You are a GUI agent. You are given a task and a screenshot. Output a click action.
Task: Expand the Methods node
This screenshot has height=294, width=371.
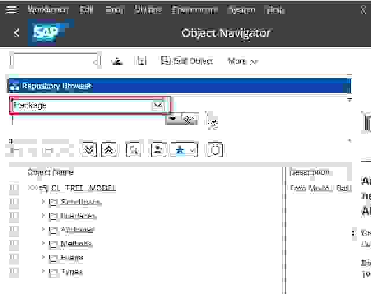click(43, 244)
